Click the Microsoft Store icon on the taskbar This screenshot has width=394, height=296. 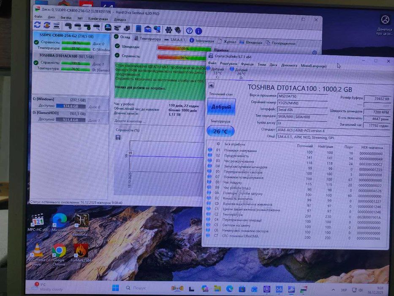[242, 289]
